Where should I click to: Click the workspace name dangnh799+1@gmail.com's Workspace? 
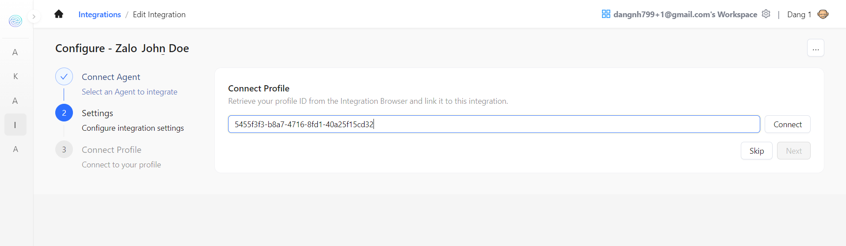pos(685,15)
